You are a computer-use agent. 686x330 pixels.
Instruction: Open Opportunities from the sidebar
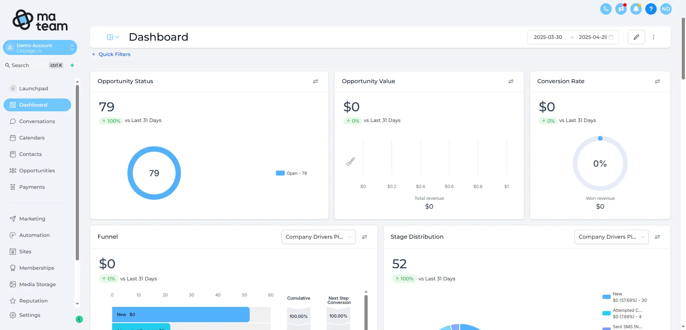tap(37, 171)
